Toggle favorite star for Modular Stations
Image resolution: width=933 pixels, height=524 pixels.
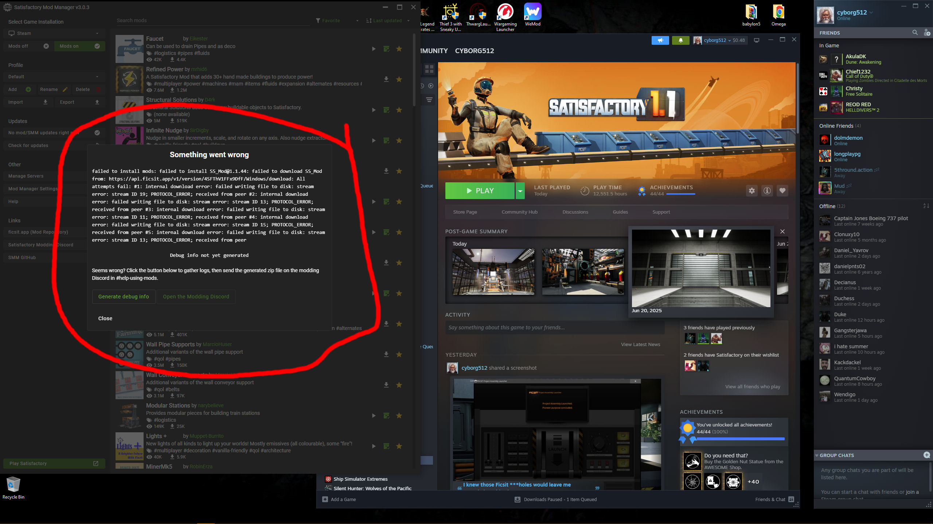[x=399, y=416]
